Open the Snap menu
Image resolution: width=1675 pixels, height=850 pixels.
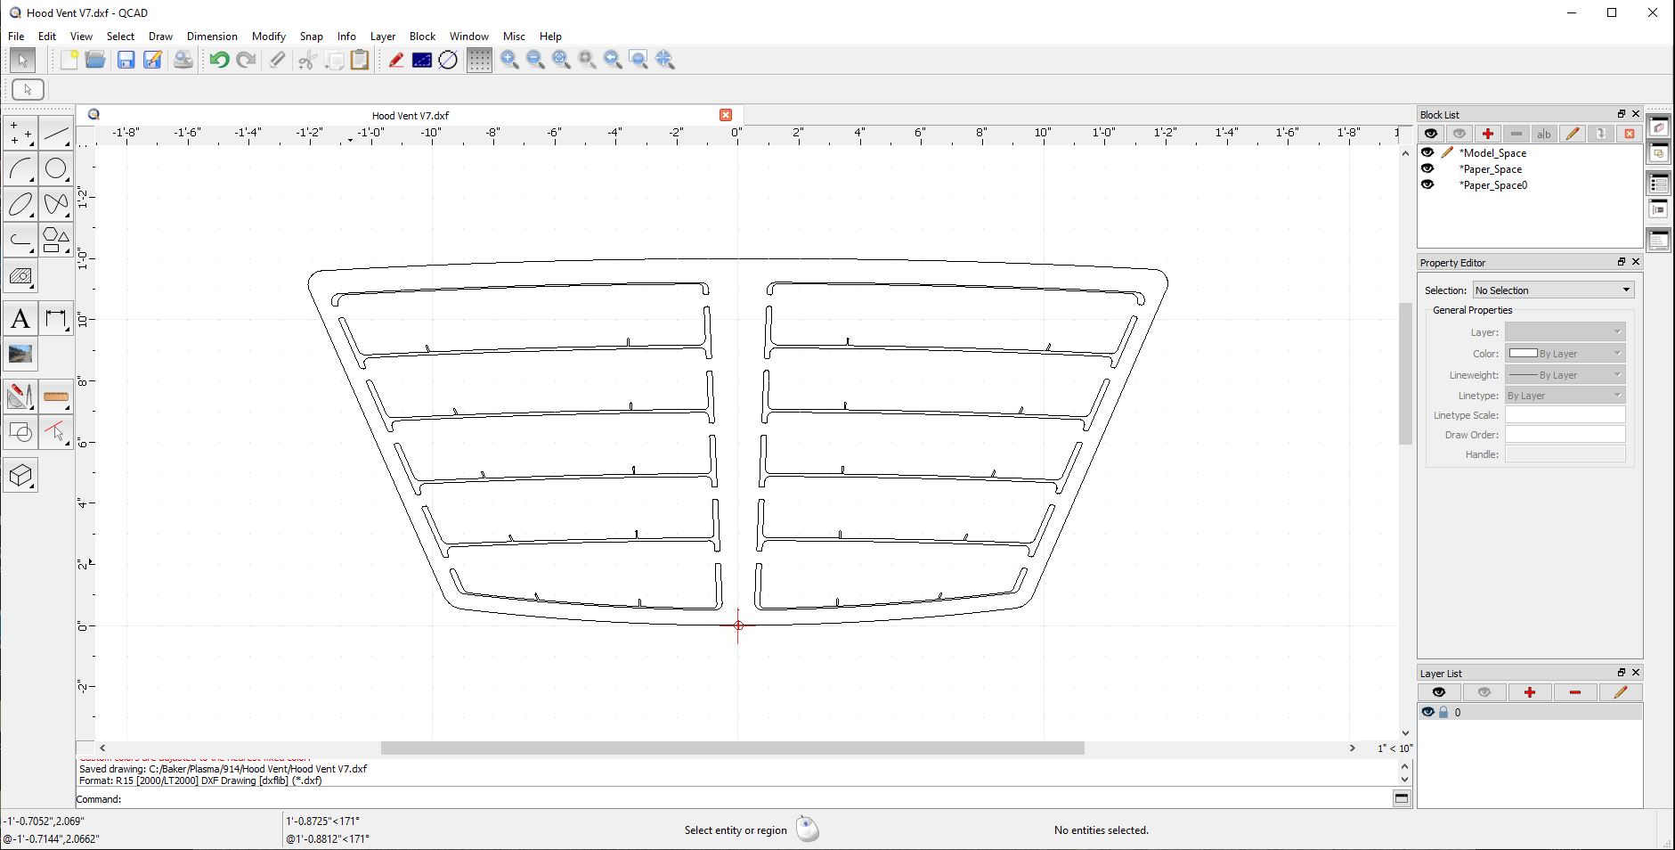coord(311,37)
